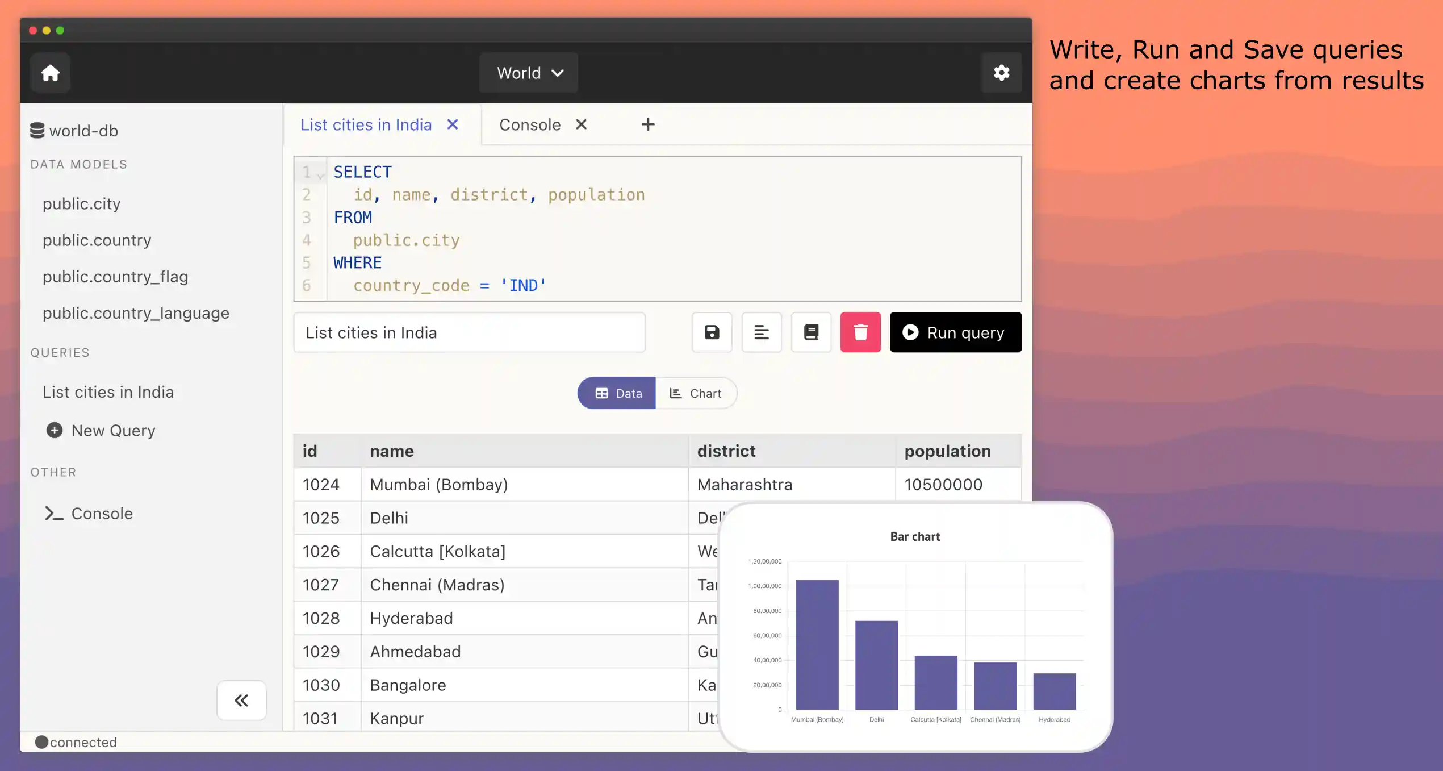Open the query documentation icon
Screen dimensions: 1443x771
point(810,332)
